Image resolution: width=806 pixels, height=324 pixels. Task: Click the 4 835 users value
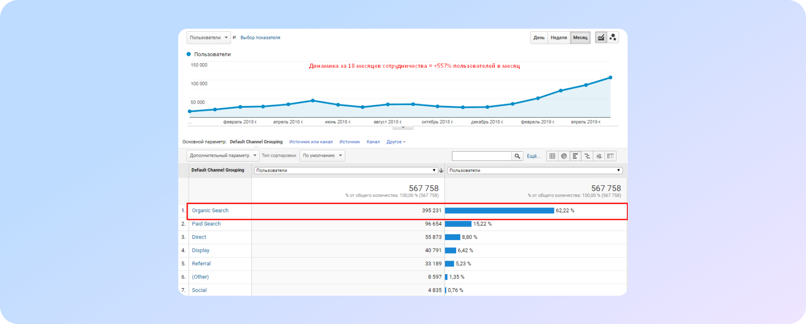point(435,290)
